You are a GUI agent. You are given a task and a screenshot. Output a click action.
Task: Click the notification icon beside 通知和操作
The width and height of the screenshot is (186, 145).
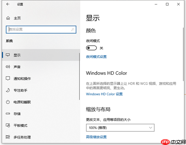click(x=8, y=78)
